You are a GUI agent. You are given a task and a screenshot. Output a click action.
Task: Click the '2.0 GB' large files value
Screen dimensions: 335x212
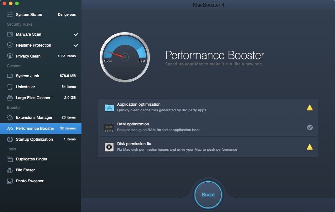pyautogui.click(x=70, y=98)
